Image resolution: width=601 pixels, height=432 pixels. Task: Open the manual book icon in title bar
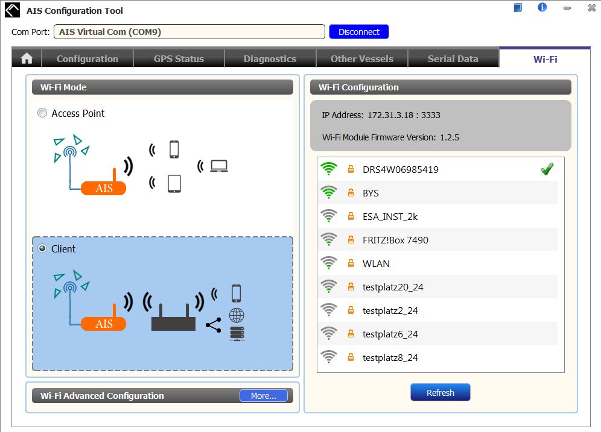click(x=518, y=8)
